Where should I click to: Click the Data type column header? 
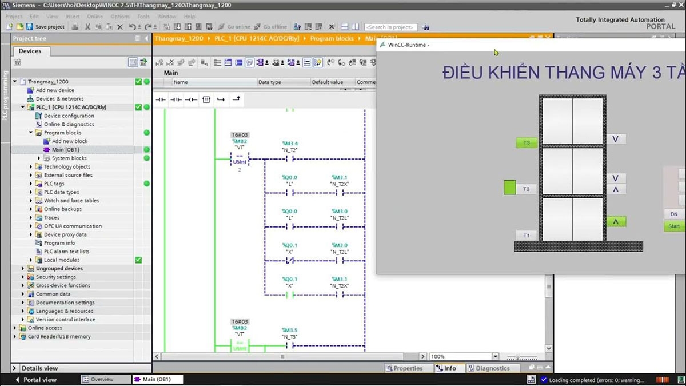click(282, 82)
